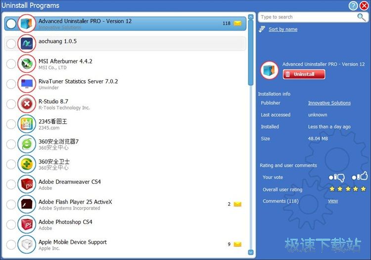Image resolution: width=371 pixels, height=260 pixels.
Task: Click the red Uninstall button
Action: (x=304, y=74)
